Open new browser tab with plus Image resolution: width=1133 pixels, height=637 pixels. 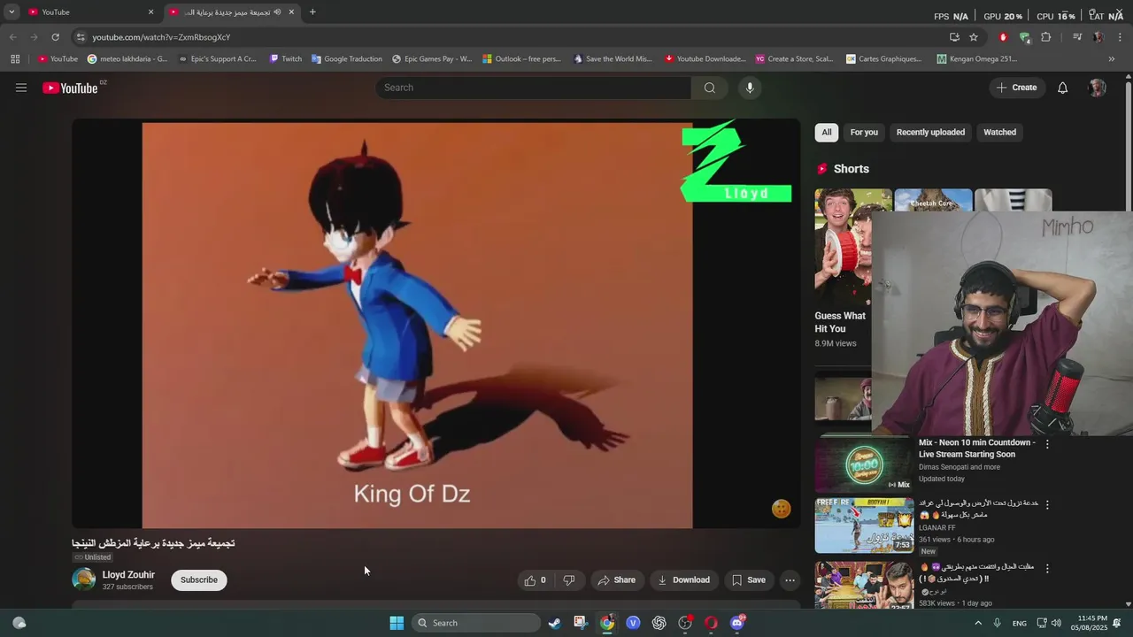pyautogui.click(x=312, y=12)
